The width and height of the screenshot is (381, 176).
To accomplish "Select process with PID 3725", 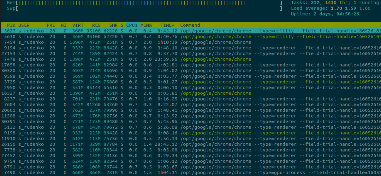I will (190, 82).
